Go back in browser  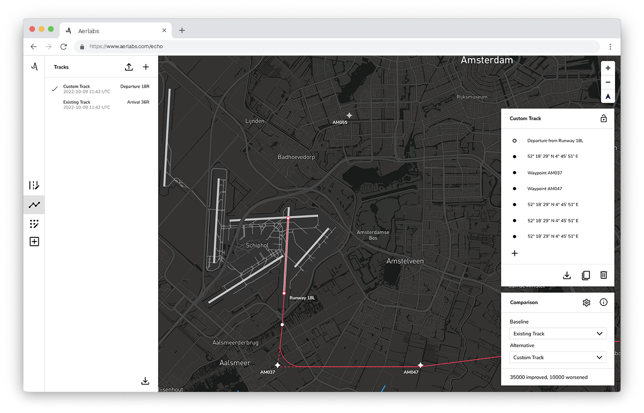click(34, 46)
